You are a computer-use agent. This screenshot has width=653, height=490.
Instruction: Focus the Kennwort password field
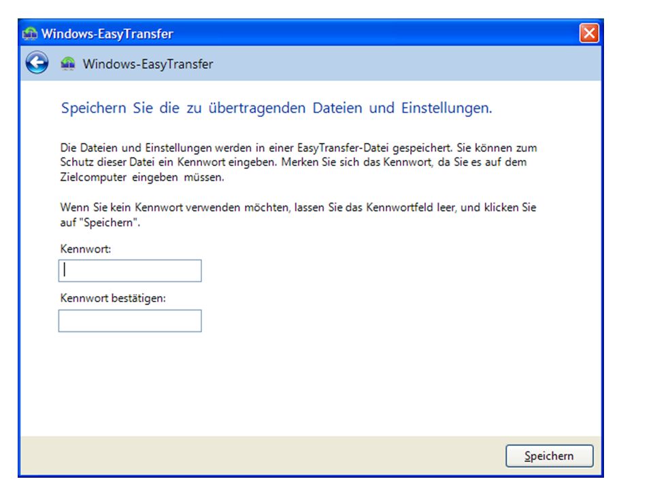(x=130, y=271)
